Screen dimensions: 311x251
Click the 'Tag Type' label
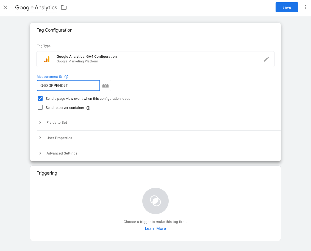pos(44,46)
